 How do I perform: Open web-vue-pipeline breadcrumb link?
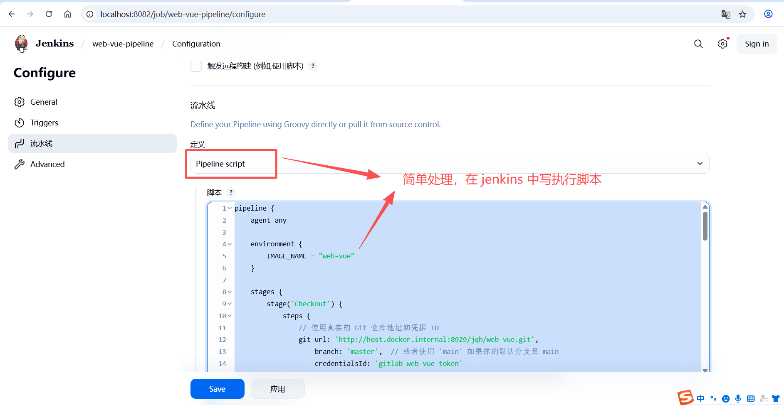tap(123, 44)
